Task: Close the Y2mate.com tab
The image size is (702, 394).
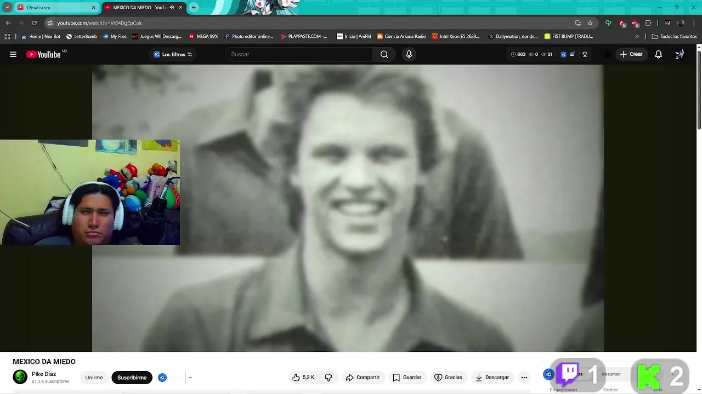Action: tap(93, 8)
